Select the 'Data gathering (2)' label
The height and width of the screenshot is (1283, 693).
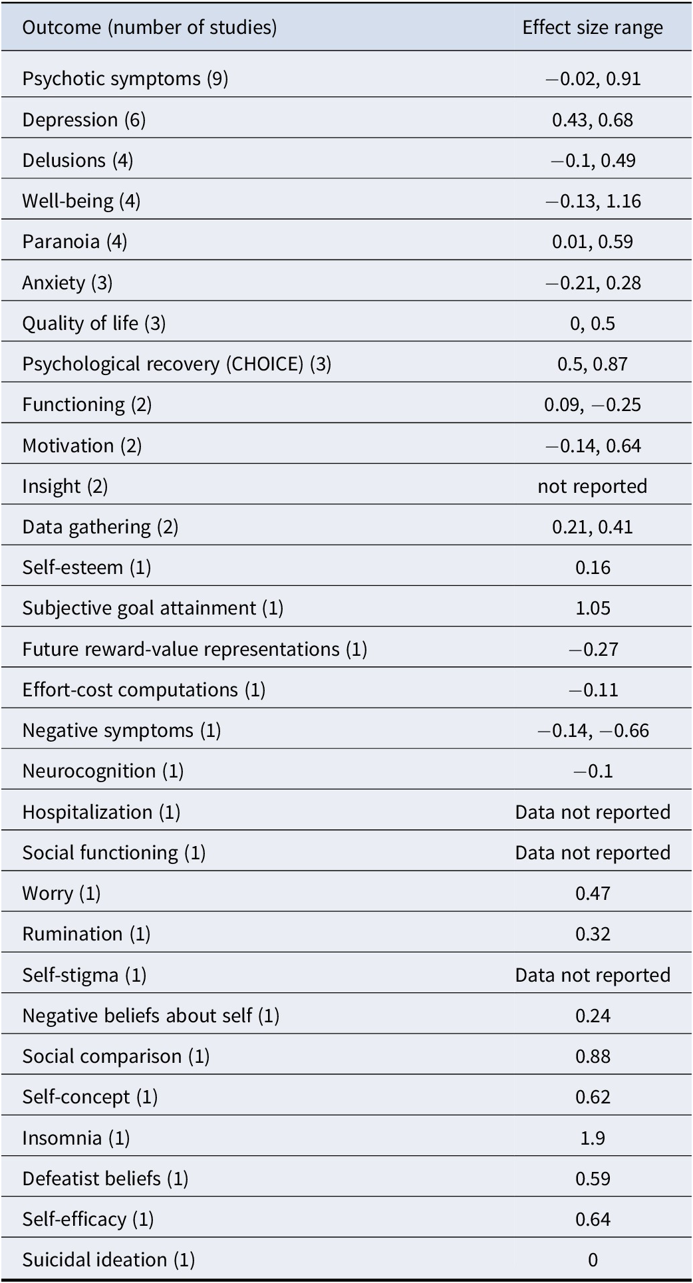tap(100, 527)
